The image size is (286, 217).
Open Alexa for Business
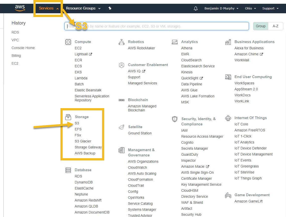pos(249,48)
